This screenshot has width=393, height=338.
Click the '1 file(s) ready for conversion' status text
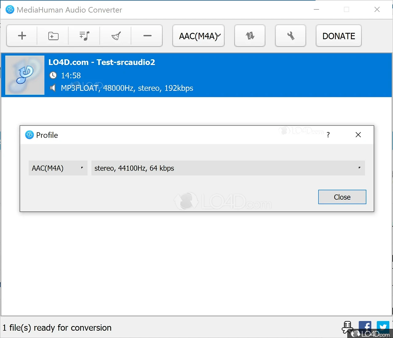[x=57, y=328]
